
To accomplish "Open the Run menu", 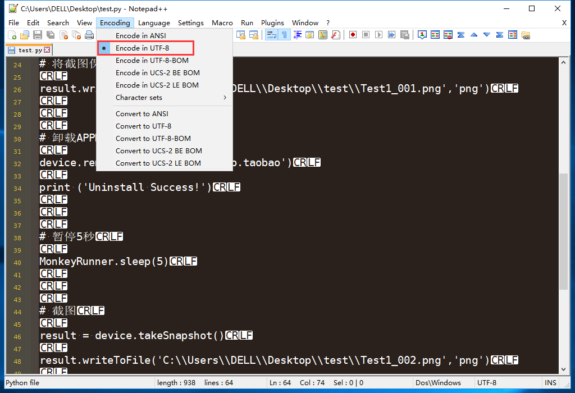I will click(247, 22).
